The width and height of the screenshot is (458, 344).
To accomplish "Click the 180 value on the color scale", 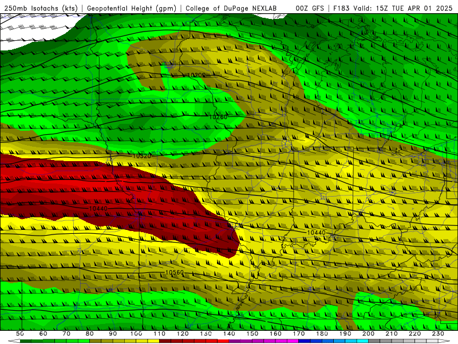I will pos(322,334).
